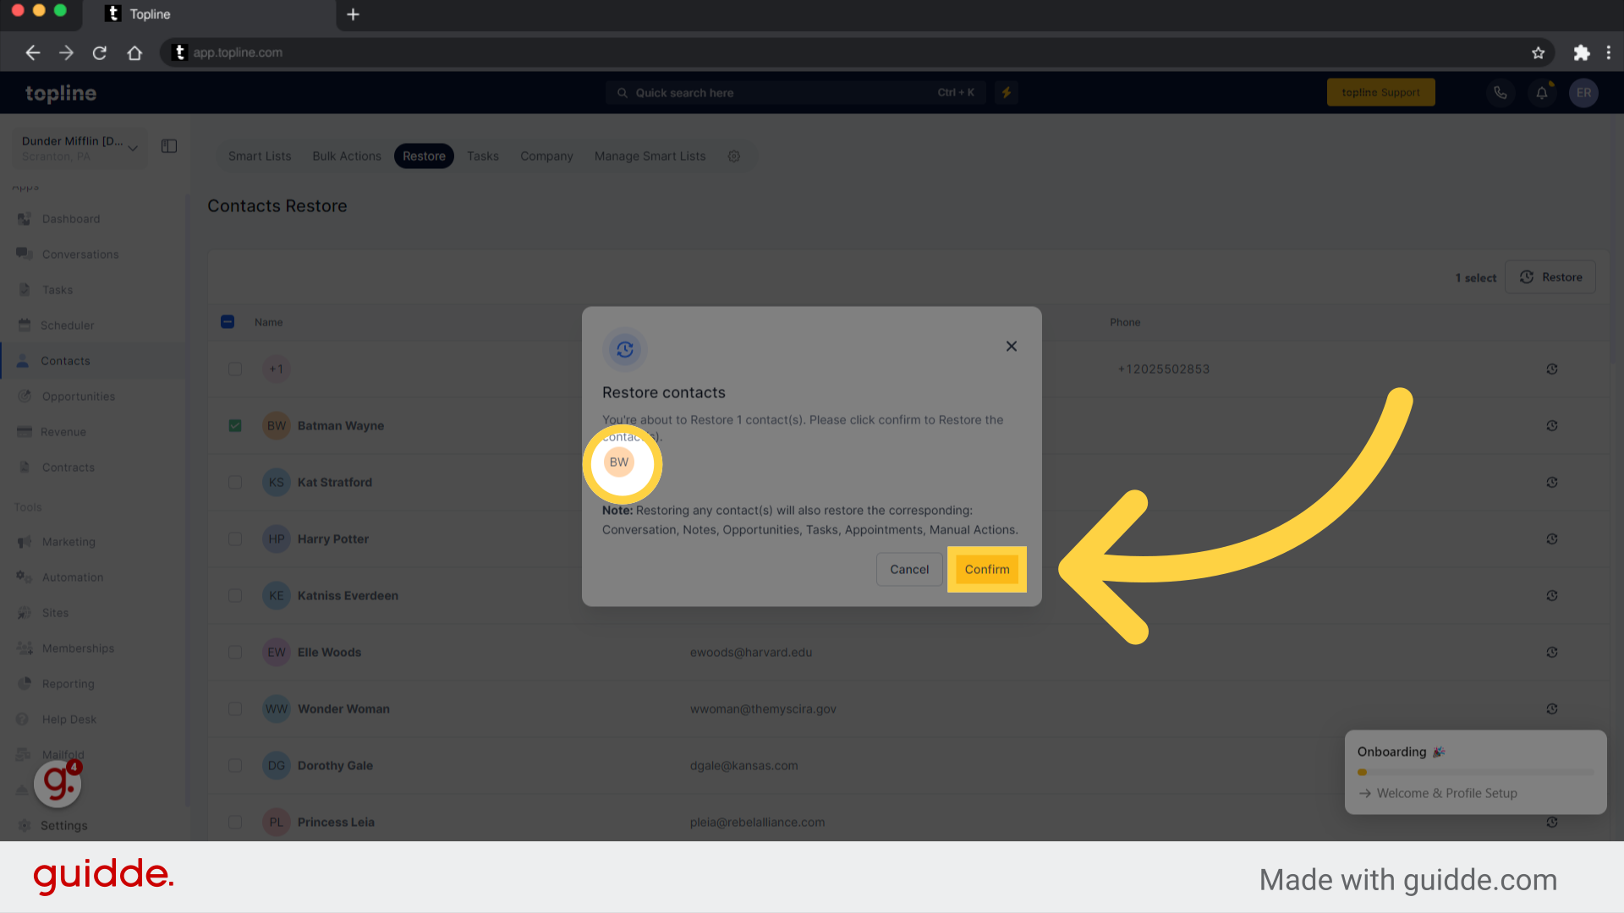Open a new browser tab
1624x913 pixels.
click(353, 14)
